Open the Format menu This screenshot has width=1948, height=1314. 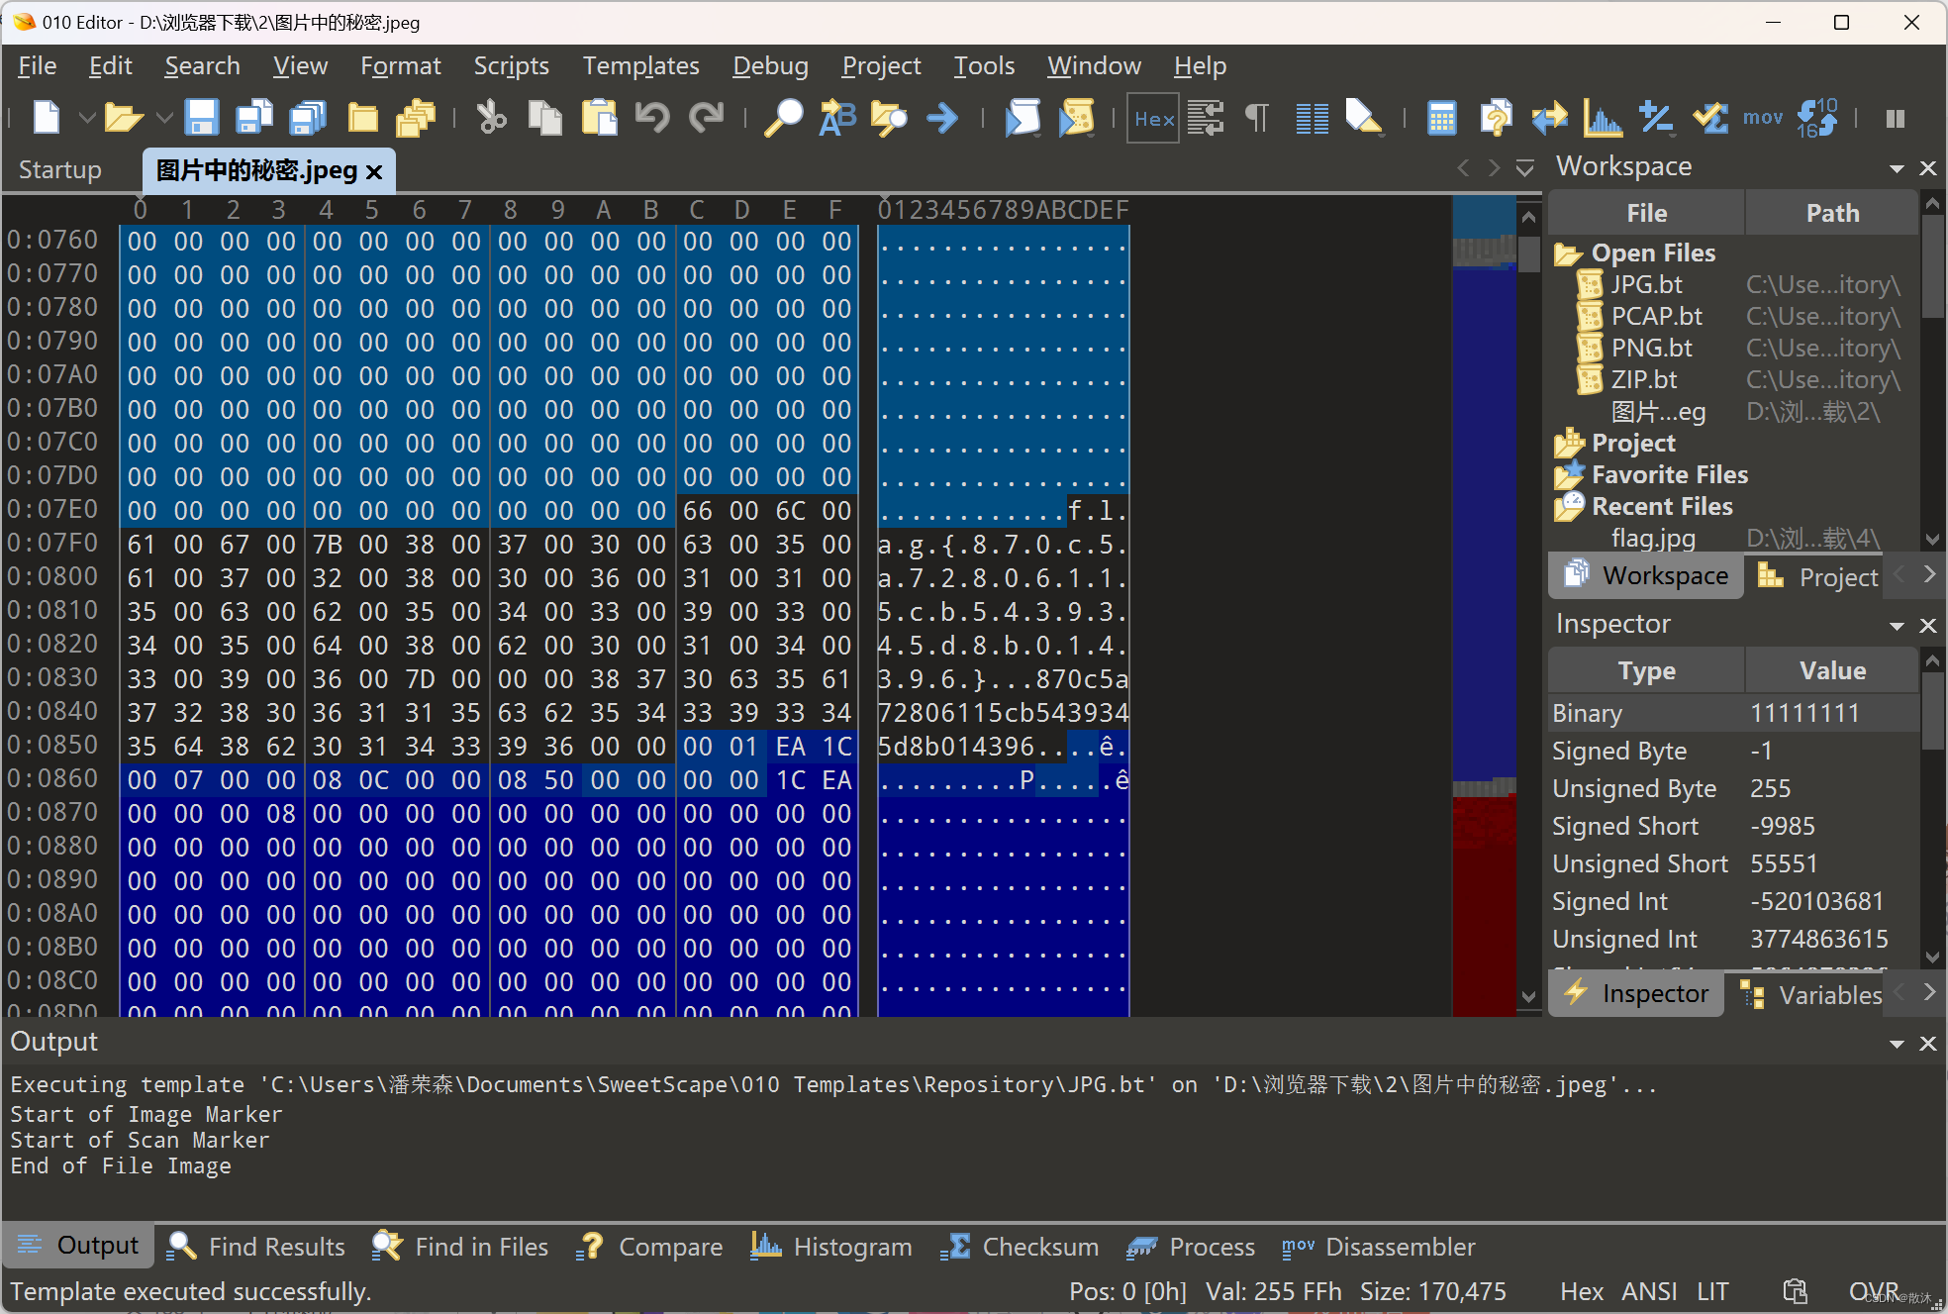(x=400, y=65)
